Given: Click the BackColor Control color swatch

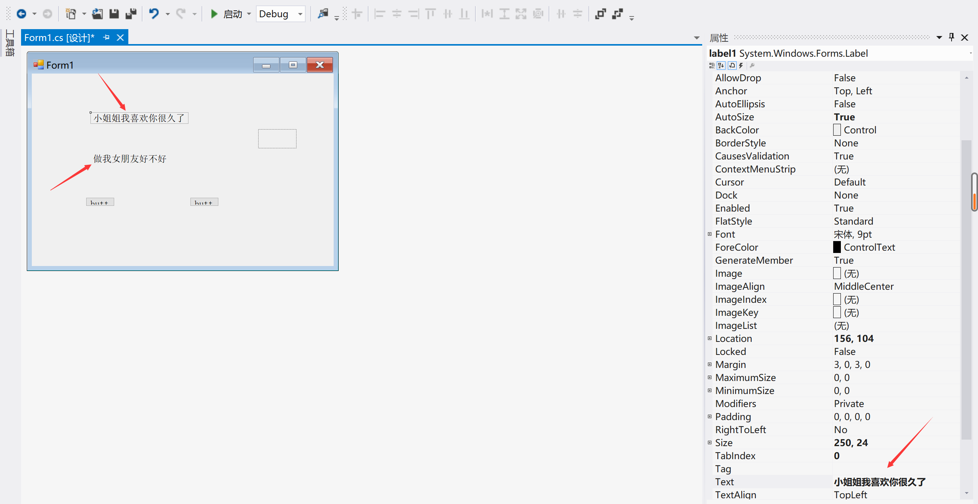Looking at the screenshot, I should point(837,130).
